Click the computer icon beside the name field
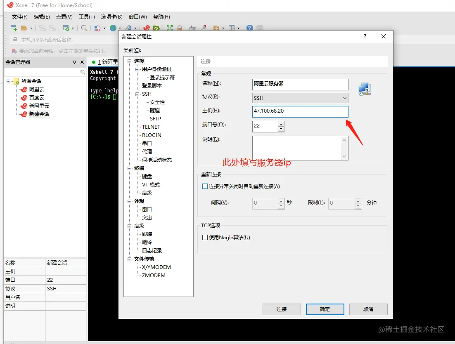Viewport: 455px width, 344px height. point(365,89)
